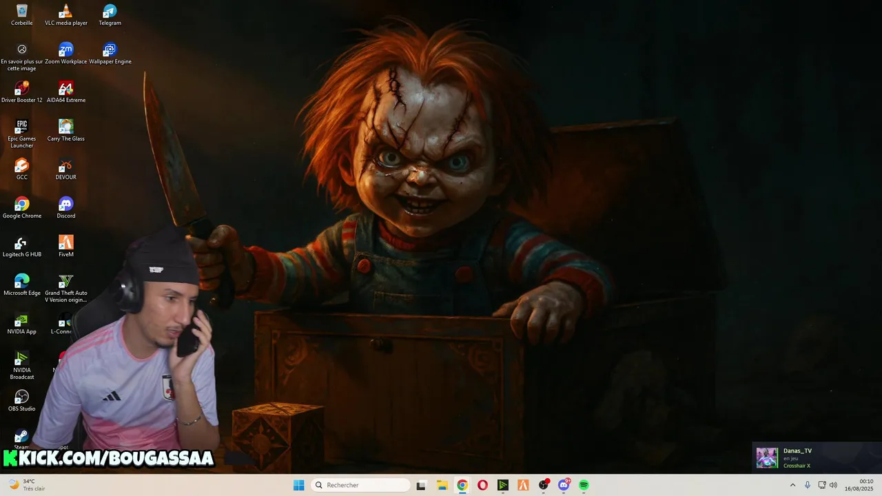
Task: Select the FiveM desktop shortcut
Action: 66,247
